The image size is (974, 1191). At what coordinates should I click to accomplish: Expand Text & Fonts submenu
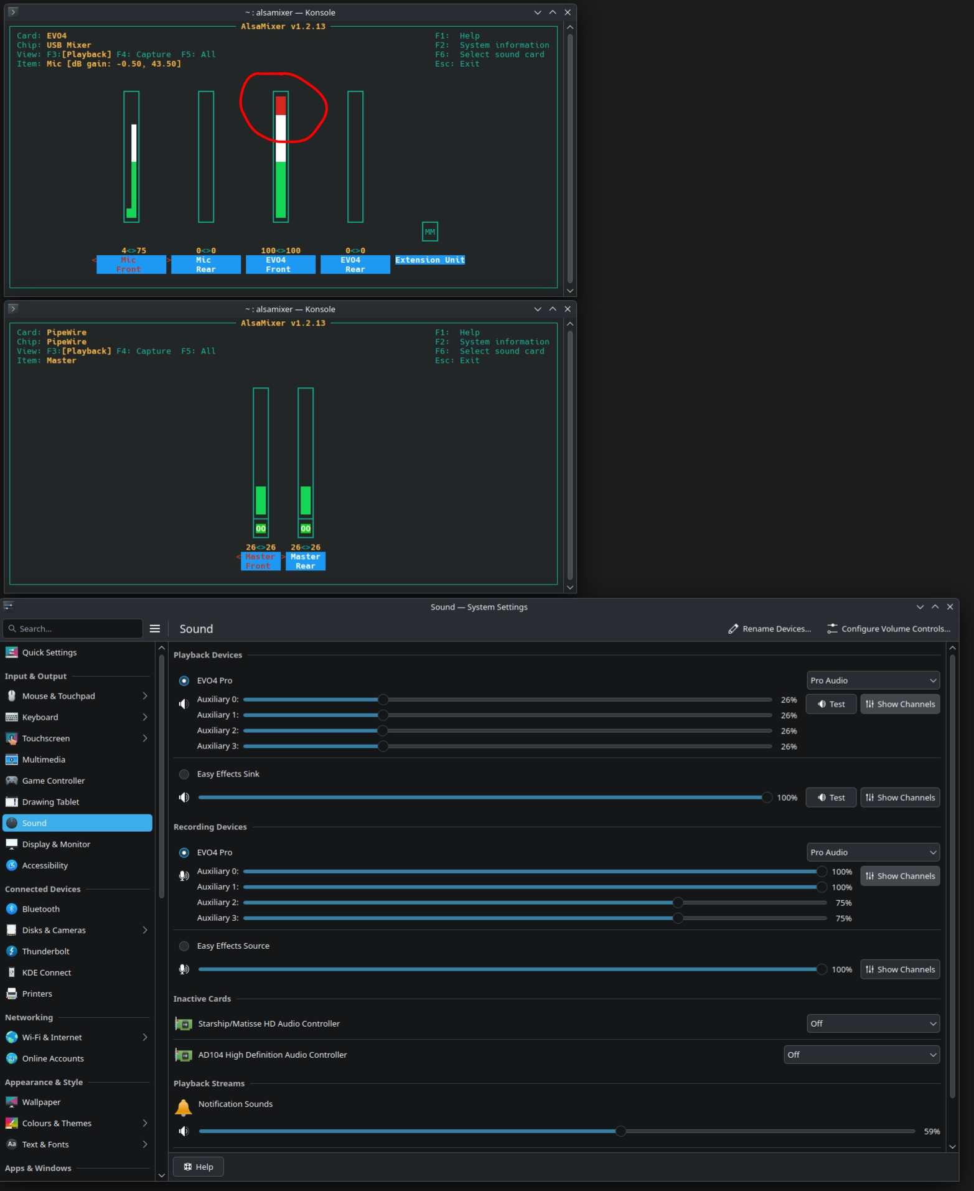(x=144, y=1144)
